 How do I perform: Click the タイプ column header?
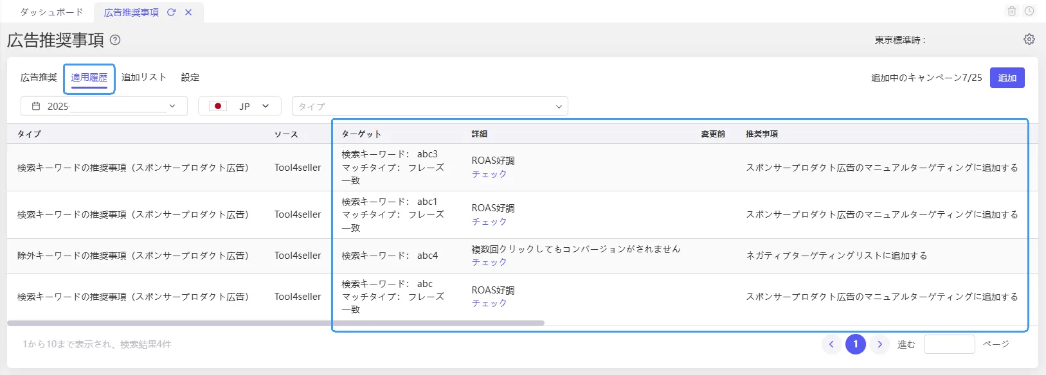(29, 134)
